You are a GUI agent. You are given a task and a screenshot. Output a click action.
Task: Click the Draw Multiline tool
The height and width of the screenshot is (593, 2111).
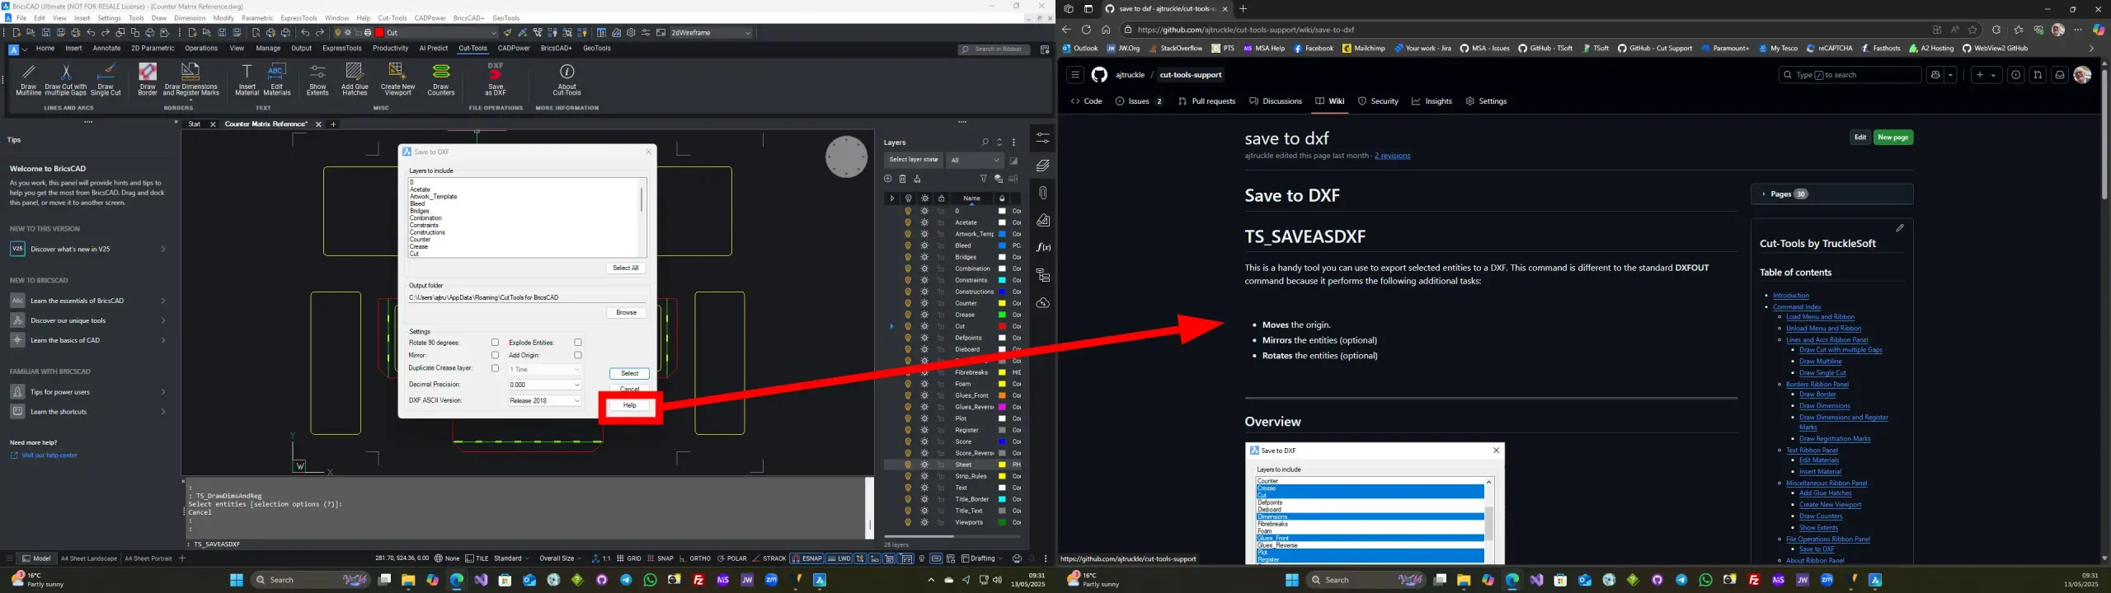click(x=28, y=80)
